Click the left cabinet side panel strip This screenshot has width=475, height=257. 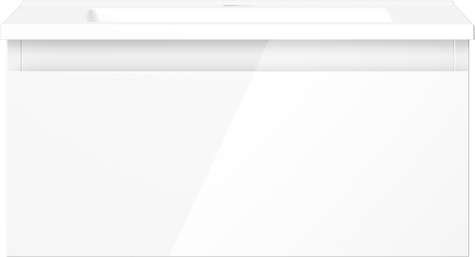(14, 55)
